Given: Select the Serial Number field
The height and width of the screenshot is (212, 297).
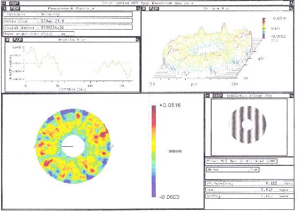Looking at the screenshot, I should (68, 27).
